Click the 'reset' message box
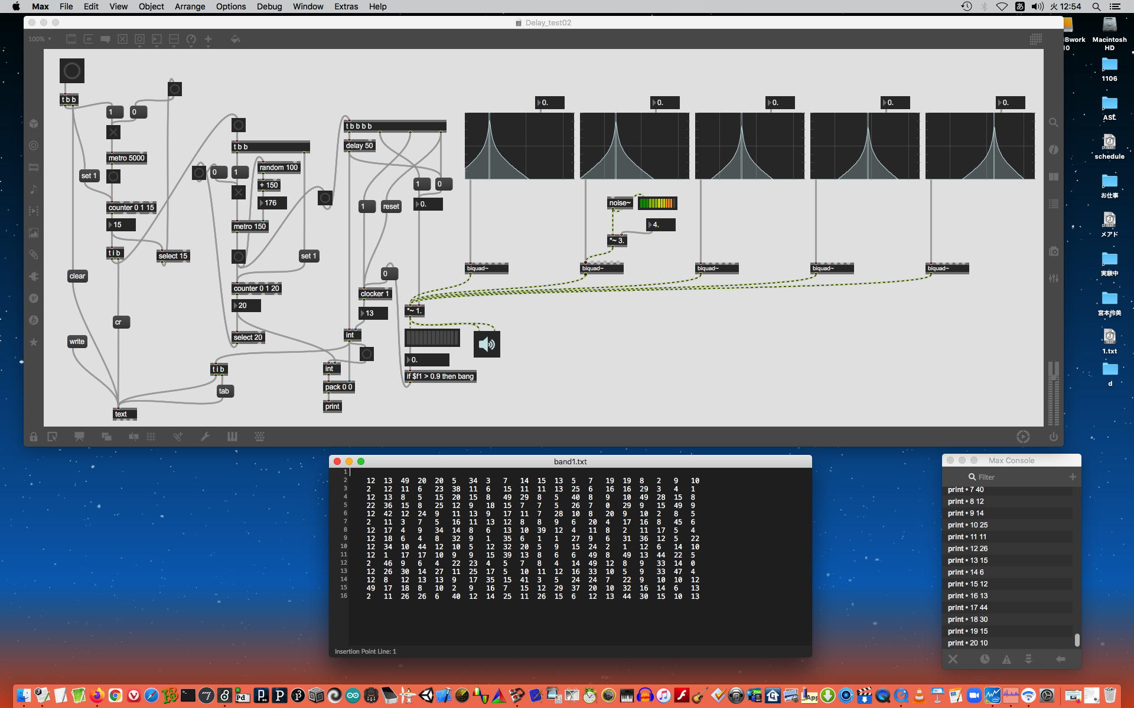The image size is (1134, 708). pyautogui.click(x=390, y=206)
